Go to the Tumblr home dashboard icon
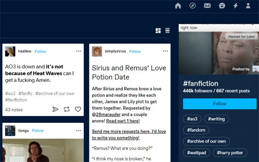The height and width of the screenshot is (162, 259). coord(178,5)
